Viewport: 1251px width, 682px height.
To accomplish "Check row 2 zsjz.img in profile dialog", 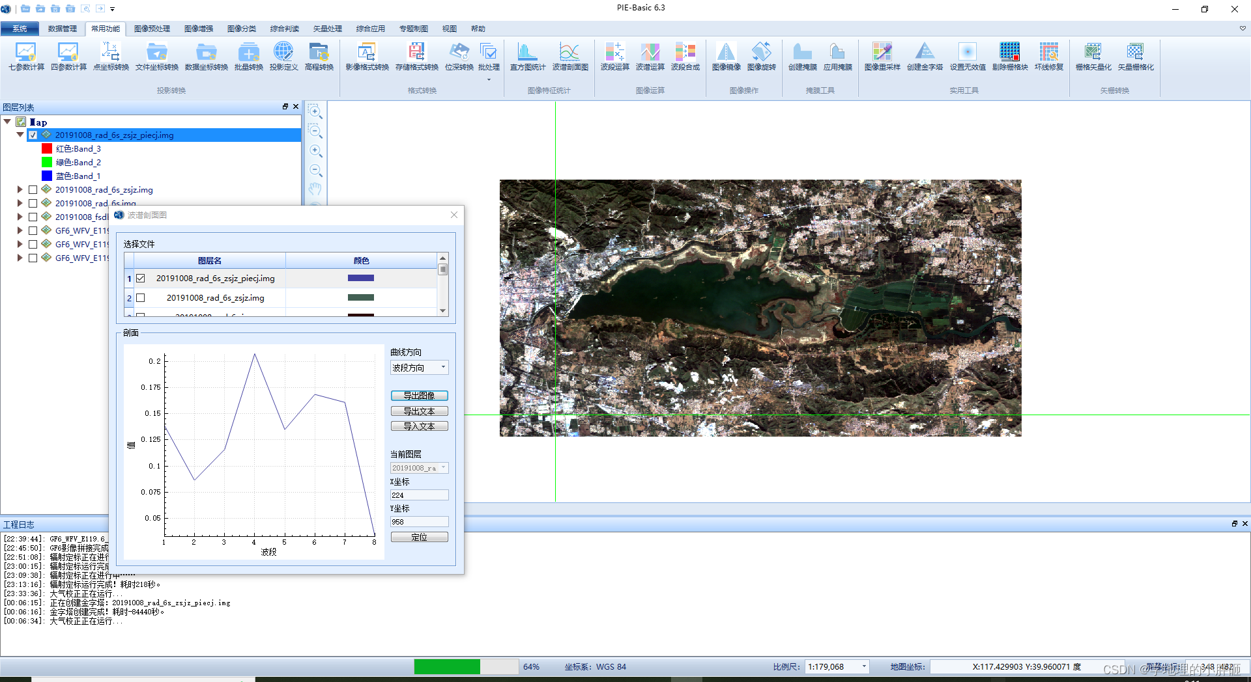I will (x=140, y=298).
